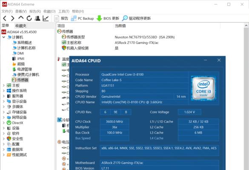Expand the 主板 tree node
Screen dimensions: 249x170
click(x=4, y=85)
